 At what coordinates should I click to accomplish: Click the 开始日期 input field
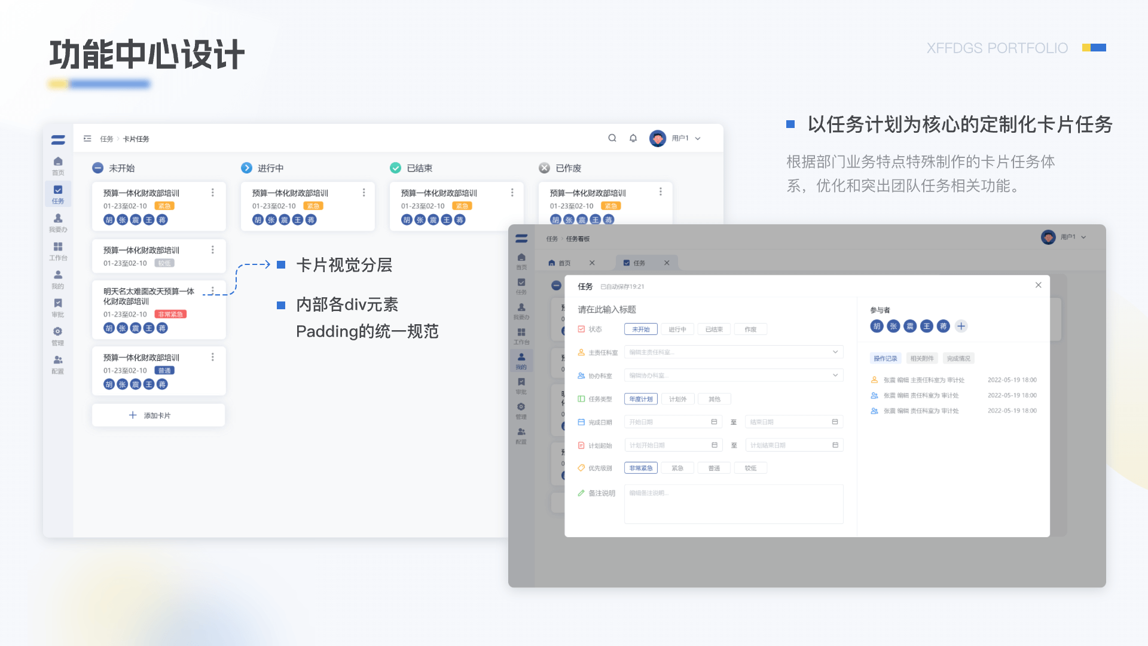(x=673, y=422)
